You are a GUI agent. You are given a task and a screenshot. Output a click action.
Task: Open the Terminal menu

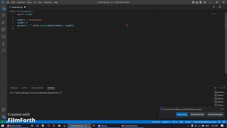click(48, 2)
